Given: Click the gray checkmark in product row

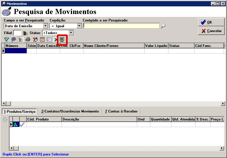Looking at the screenshot, I should click(x=22, y=125).
